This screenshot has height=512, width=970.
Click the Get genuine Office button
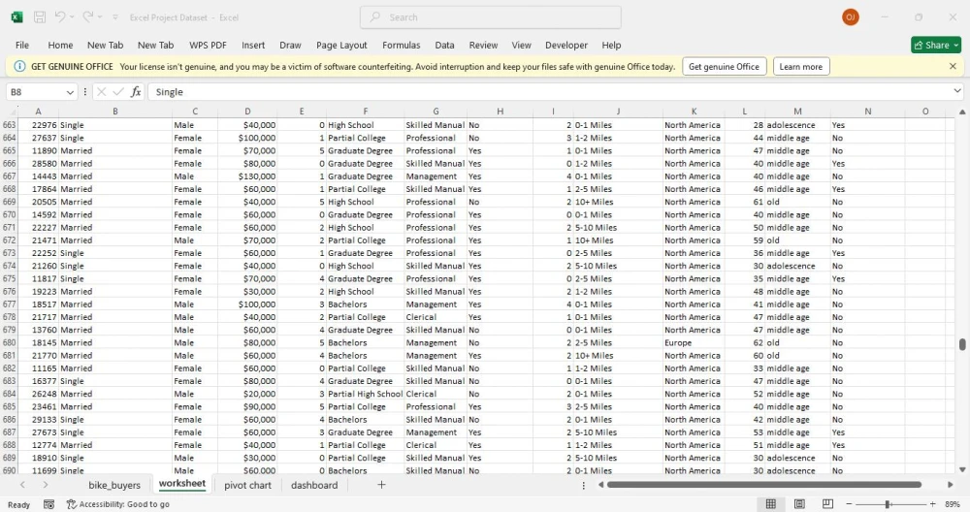[x=723, y=67]
